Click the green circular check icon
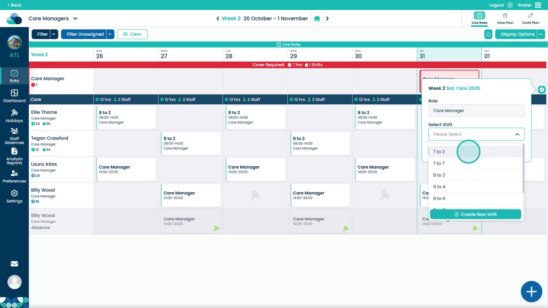 point(488,34)
